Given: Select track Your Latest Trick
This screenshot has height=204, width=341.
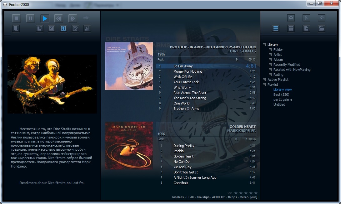Looking at the screenshot, I should (206, 82).
